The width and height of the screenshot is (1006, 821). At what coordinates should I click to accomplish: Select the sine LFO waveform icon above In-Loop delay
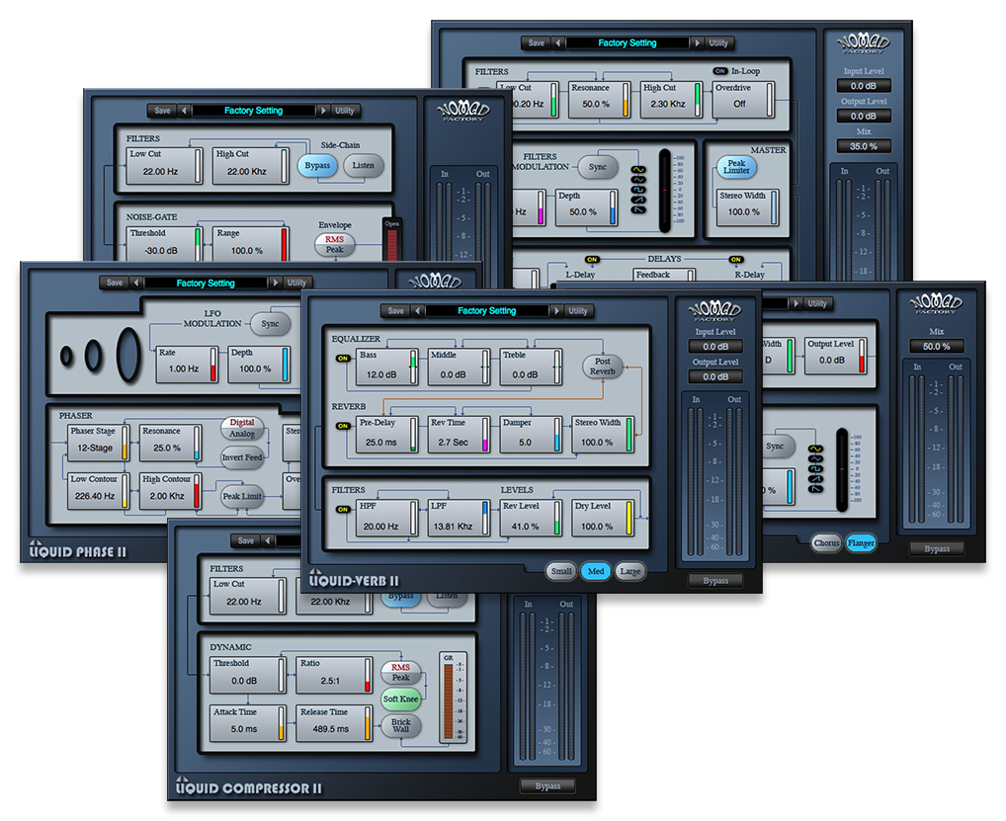coord(639,170)
